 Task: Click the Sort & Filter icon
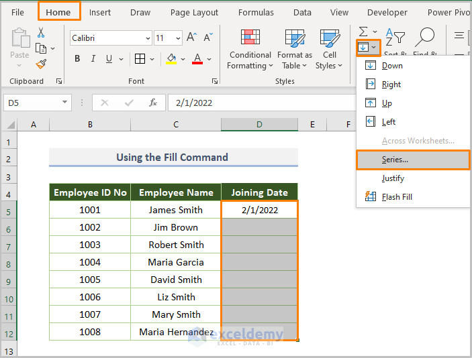pos(395,38)
